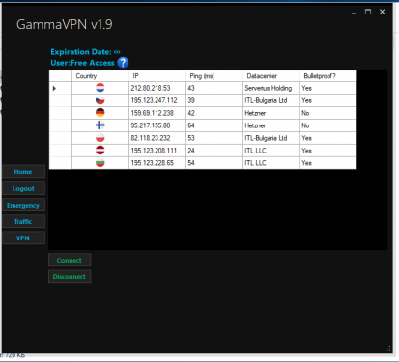Click ITL-Bulgaria Ltd in 82.118.23.232 row

pos(271,138)
